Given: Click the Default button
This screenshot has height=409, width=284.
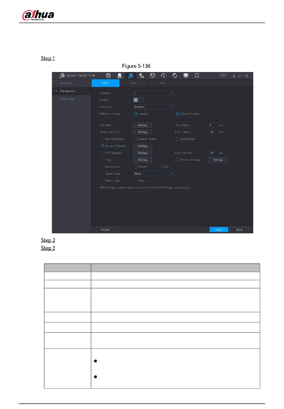Looking at the screenshot, I should coord(105,230).
